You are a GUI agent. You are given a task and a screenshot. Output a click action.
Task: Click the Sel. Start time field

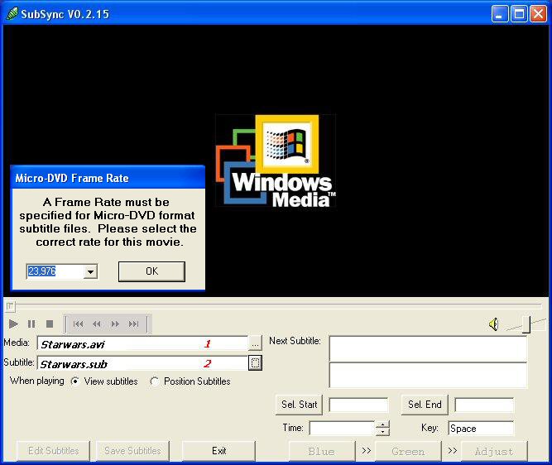(358, 405)
